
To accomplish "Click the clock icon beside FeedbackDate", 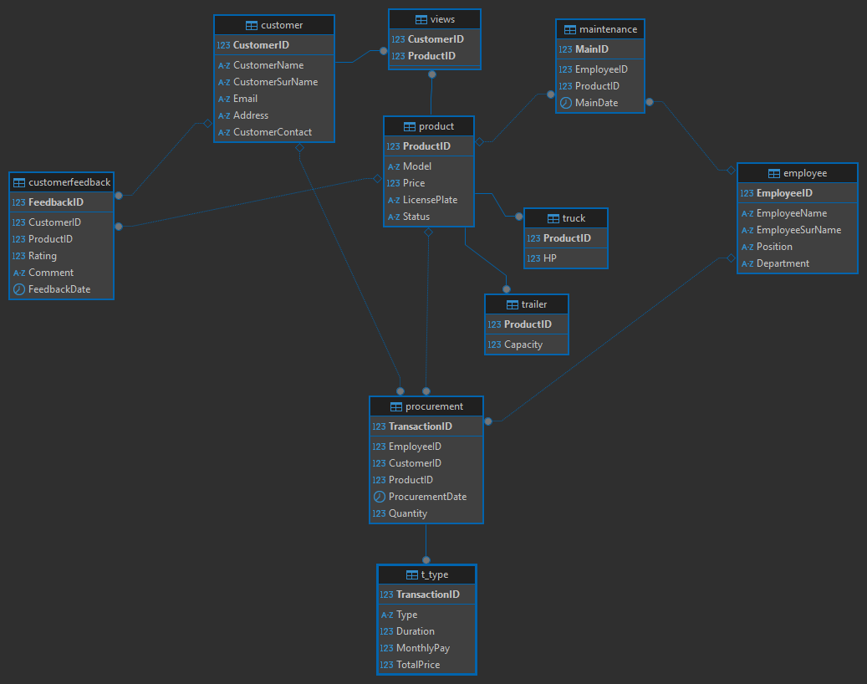I will click(19, 289).
